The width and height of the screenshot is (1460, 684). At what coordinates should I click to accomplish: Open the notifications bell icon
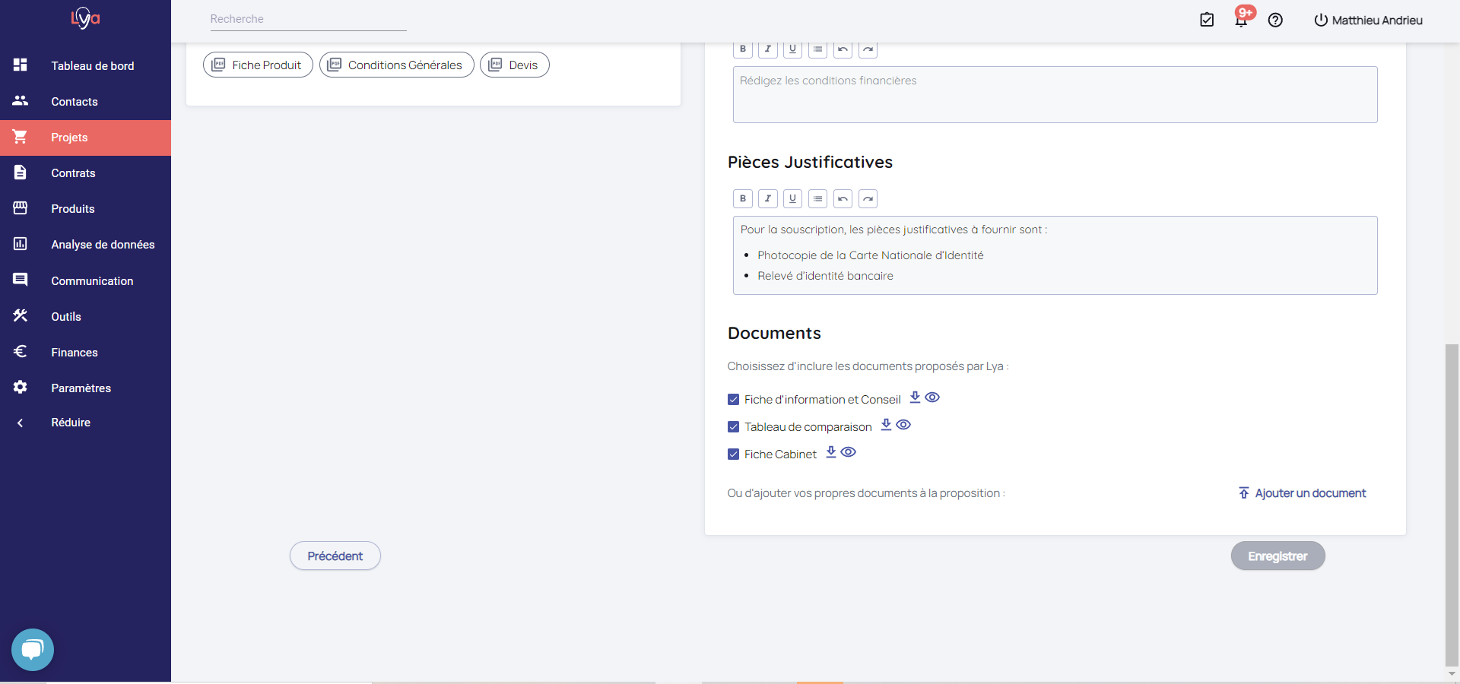click(1241, 20)
